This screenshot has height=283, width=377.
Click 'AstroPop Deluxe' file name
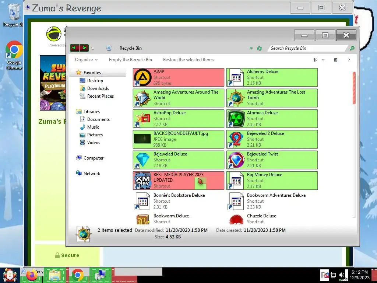tap(169, 113)
